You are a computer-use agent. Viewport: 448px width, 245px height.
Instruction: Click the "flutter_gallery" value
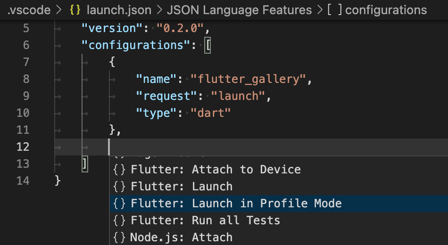click(x=248, y=79)
